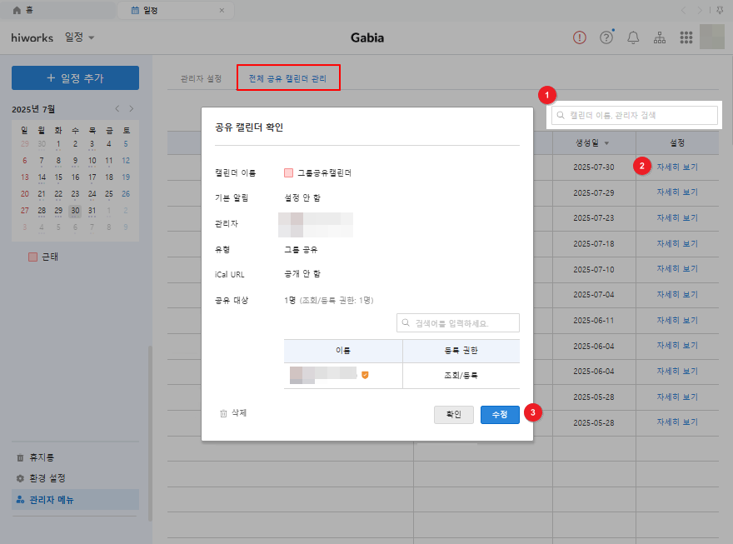Select 전체 공유 캘린더 관리 tab
The height and width of the screenshot is (544, 733).
[x=287, y=79]
